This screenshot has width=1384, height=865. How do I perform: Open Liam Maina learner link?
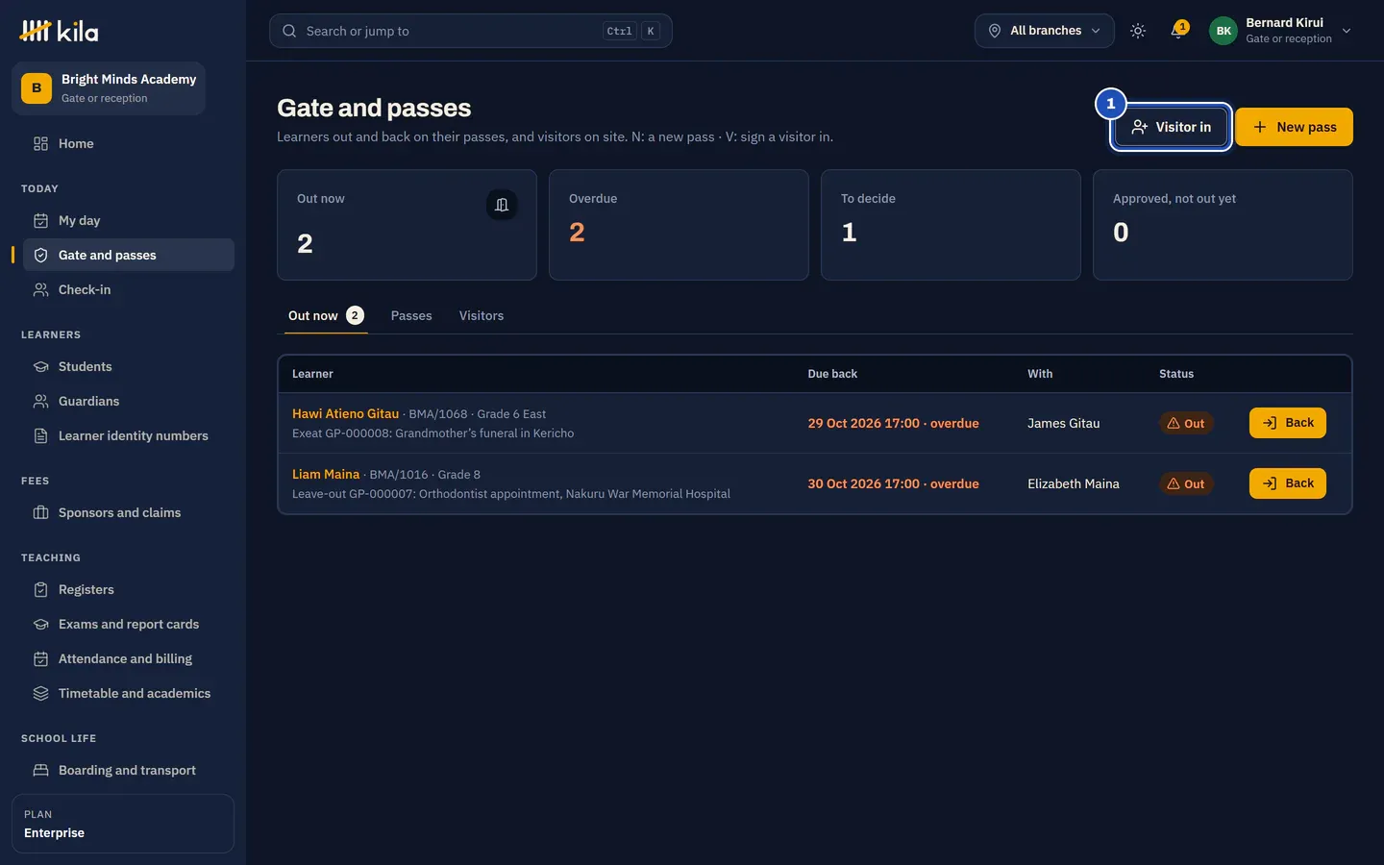(326, 474)
